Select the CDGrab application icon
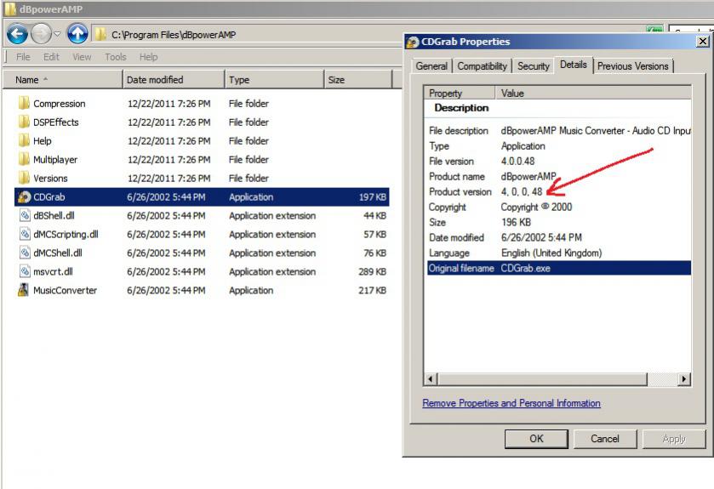Screen dimensions: 714x489 pyautogui.click(x=25, y=197)
